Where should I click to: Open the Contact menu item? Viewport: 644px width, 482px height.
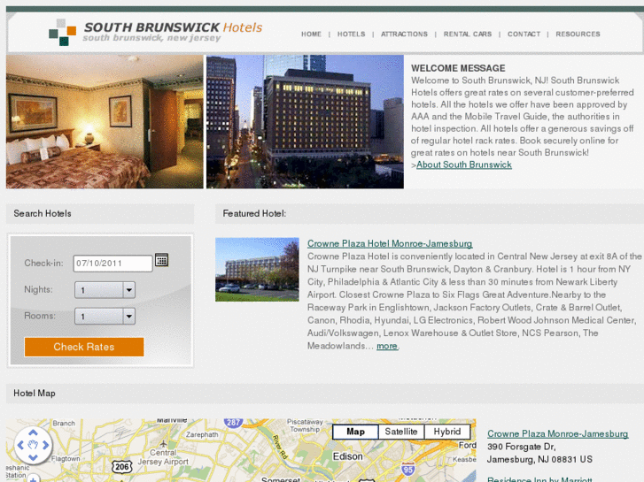524,34
